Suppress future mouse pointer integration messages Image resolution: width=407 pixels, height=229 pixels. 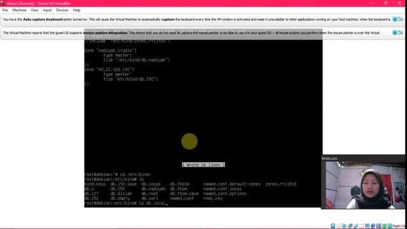point(401,32)
